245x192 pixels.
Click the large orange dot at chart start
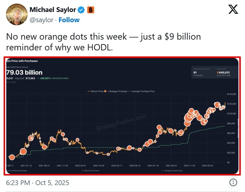coord(12,157)
